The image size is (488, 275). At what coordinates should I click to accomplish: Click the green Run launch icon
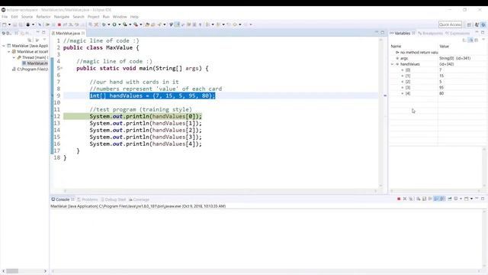coord(114,24)
